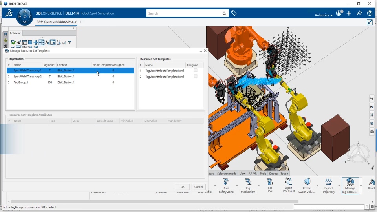Expand the Axis Safety Zone dropdown arrow

(x=237, y=186)
